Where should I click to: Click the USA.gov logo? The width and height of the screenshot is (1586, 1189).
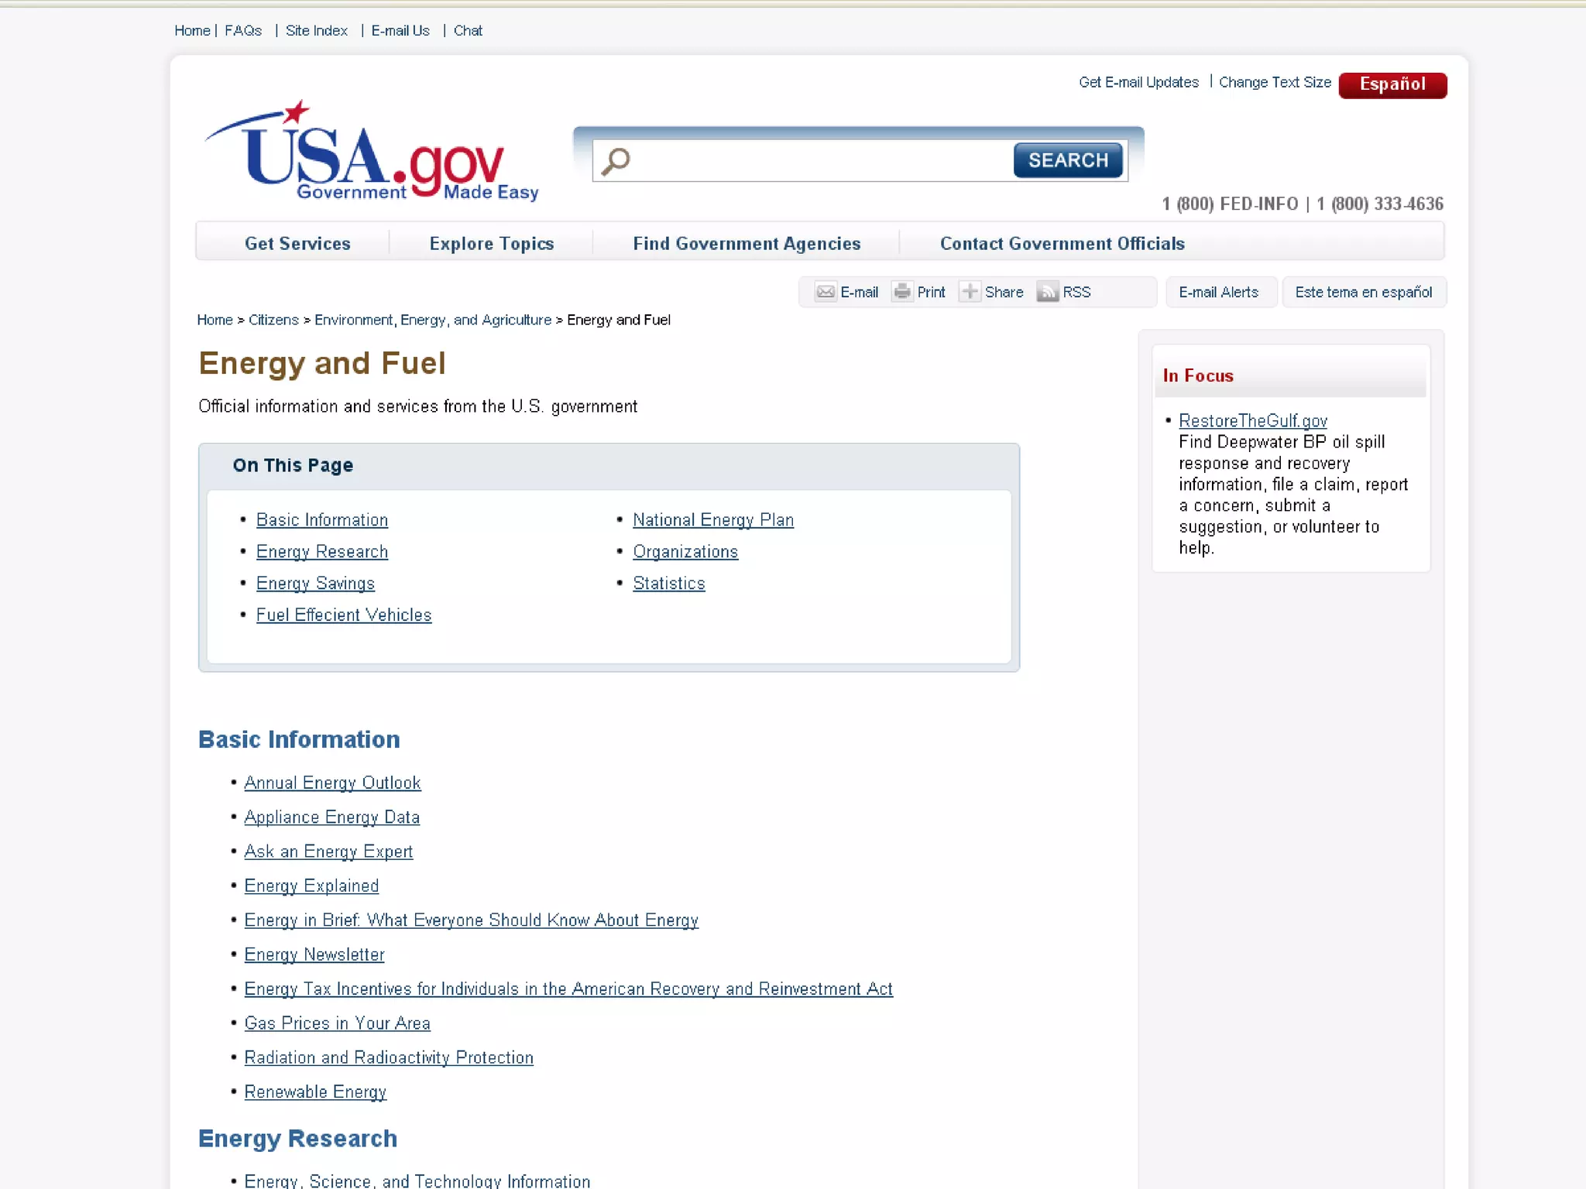point(372,153)
